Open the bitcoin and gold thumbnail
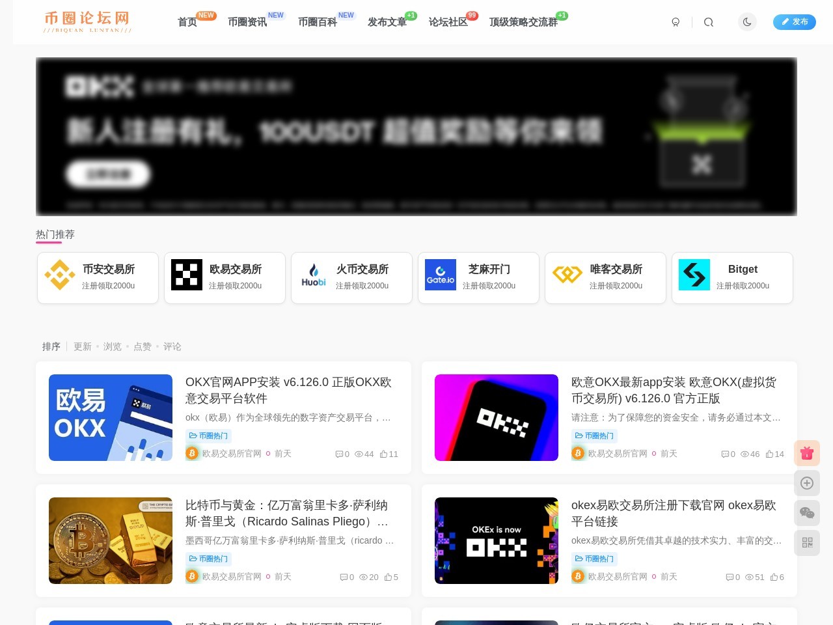This screenshot has height=625, width=833. 111,541
